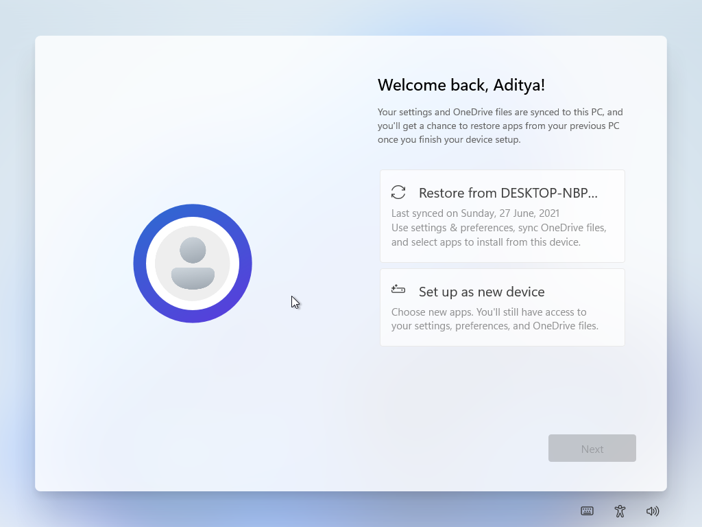
Task: Select the Restore from DESKTOP-NBP option title
Action: click(508, 193)
